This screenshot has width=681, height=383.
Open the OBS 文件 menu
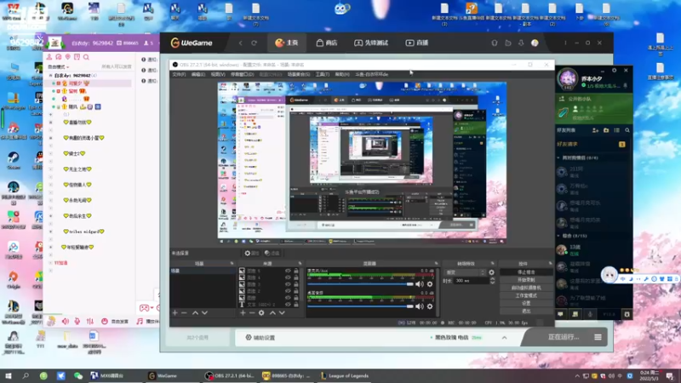[179, 74]
